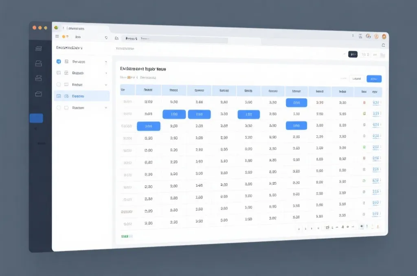Click the topmost icon in dark sidebar

[x=39, y=48]
